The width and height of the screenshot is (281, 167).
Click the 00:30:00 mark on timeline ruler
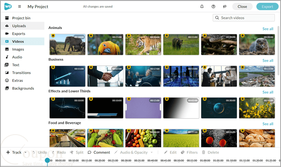coord(126,160)
